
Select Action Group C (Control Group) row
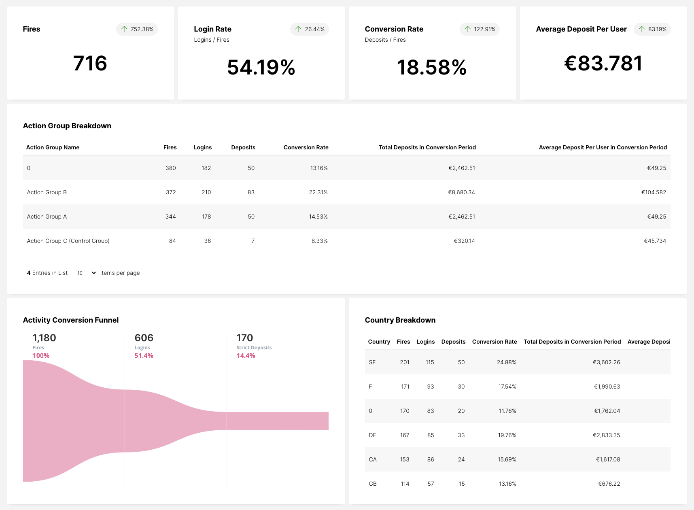pos(68,241)
